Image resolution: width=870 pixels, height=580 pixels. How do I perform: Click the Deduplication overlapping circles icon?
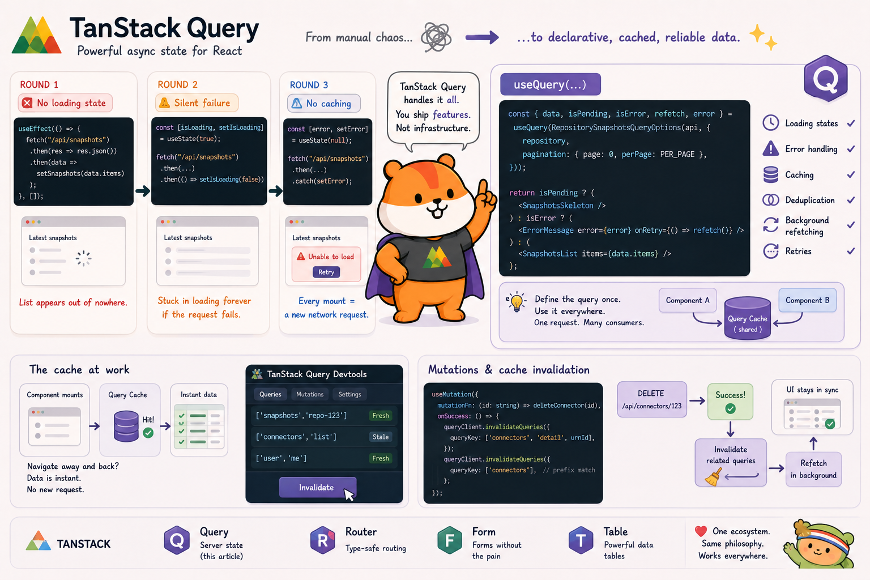pos(770,200)
